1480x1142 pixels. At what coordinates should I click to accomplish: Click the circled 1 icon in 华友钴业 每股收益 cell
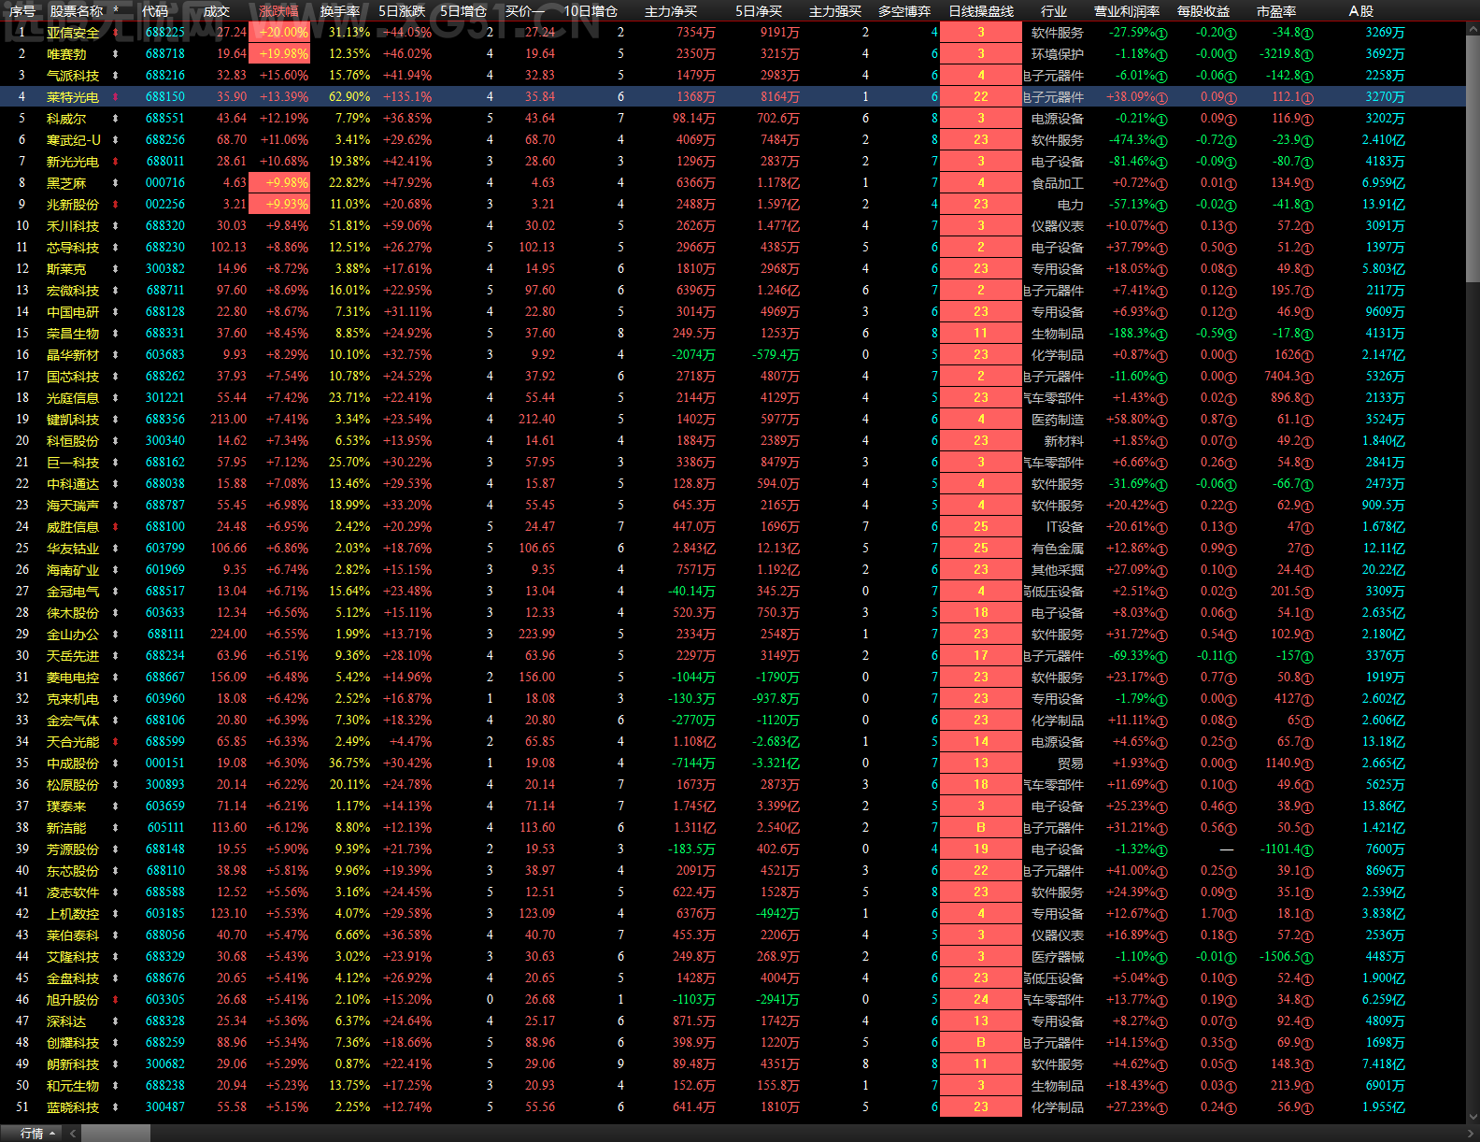(x=1231, y=550)
